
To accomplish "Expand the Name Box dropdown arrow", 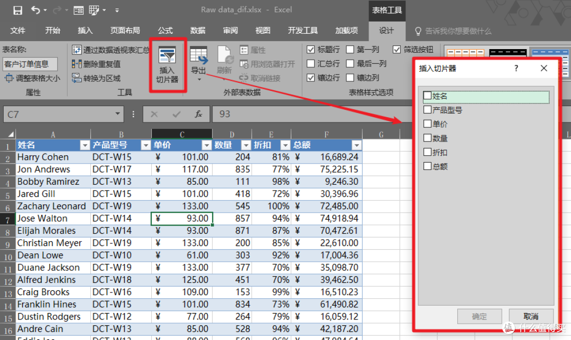I will pyautogui.click(x=117, y=114).
